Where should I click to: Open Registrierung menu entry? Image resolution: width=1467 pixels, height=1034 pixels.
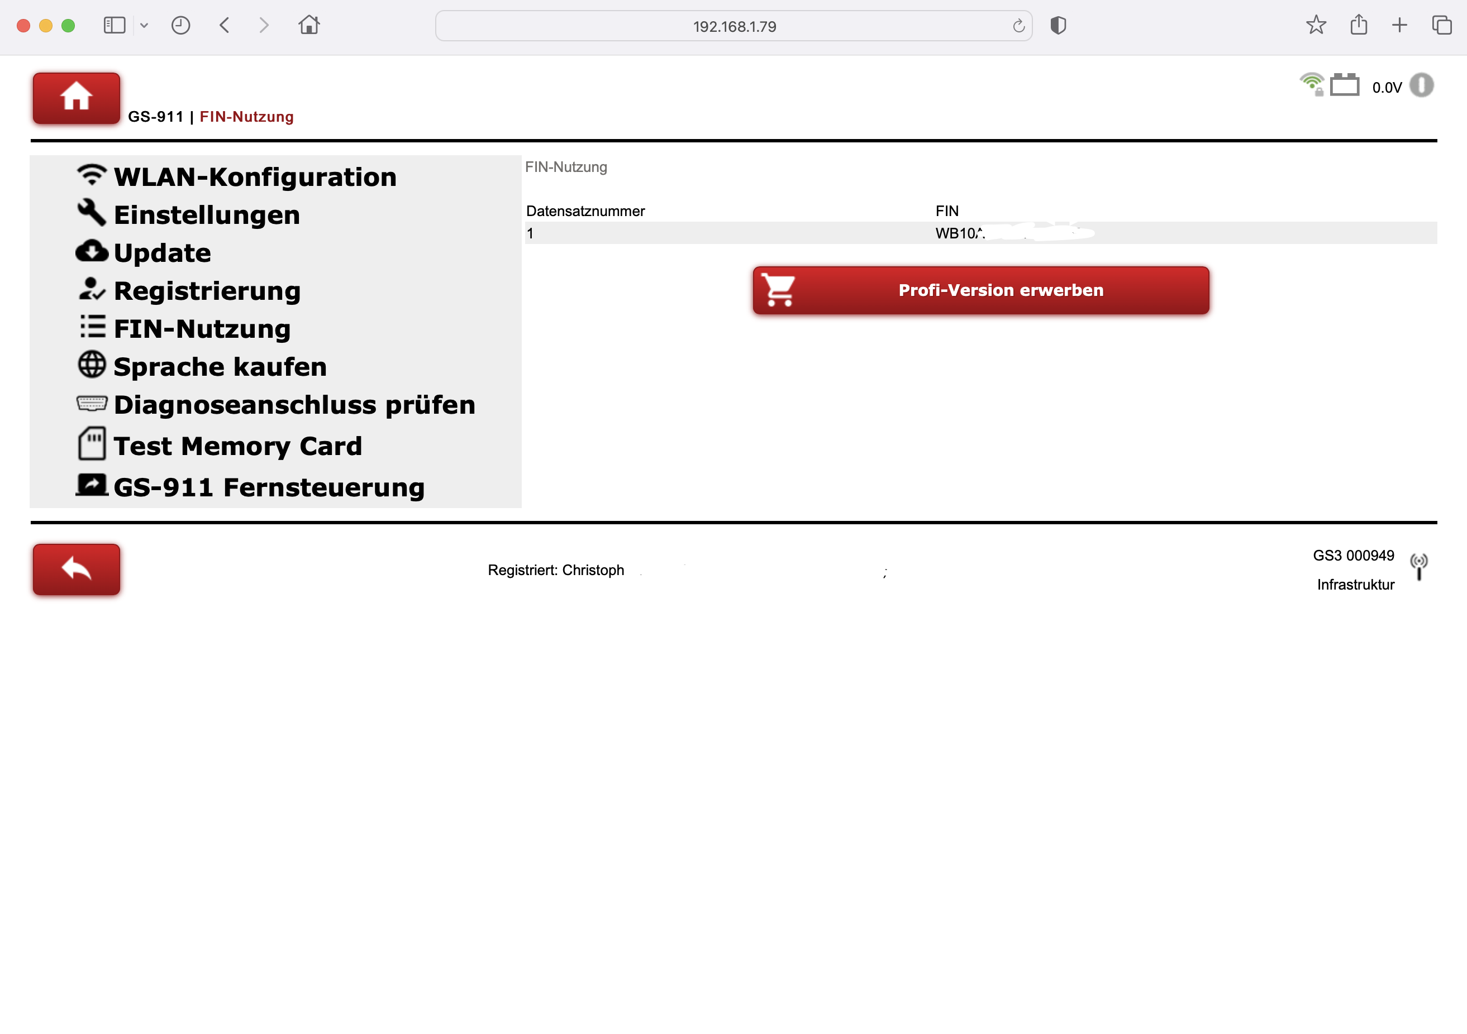206,291
